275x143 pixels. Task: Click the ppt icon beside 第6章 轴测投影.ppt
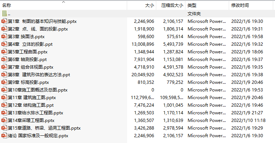4,60
